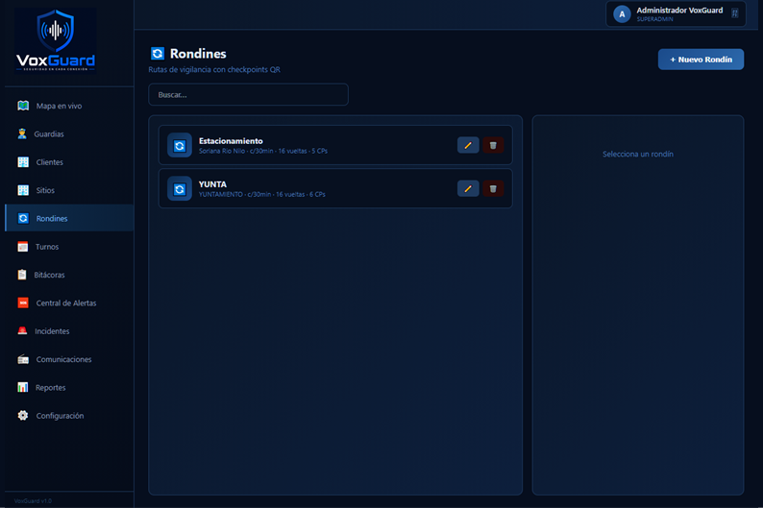Image resolution: width=763 pixels, height=508 pixels.
Task: Open the user menu icon beside Administrador VoxGuard
Action: (735, 13)
